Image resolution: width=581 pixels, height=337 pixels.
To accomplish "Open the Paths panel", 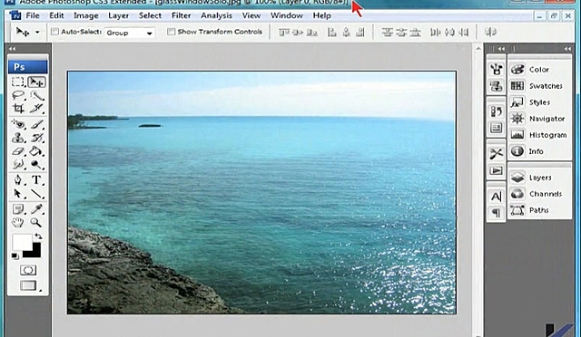I will 539,210.
